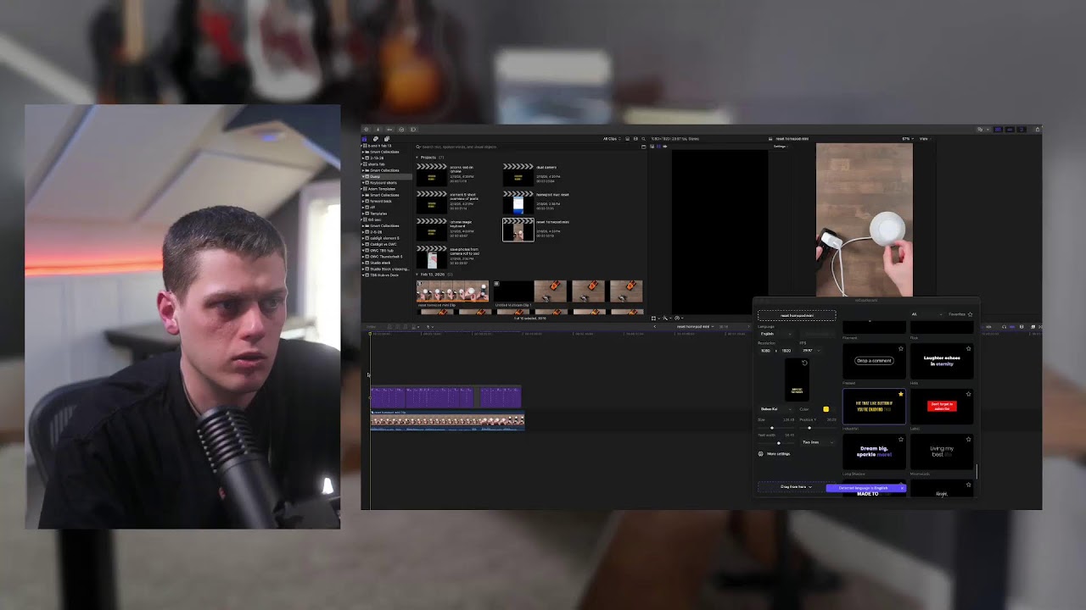Collapse the Feb 13, 2026 section triangle
Viewport: 1086px width, 610px height.
click(417, 274)
